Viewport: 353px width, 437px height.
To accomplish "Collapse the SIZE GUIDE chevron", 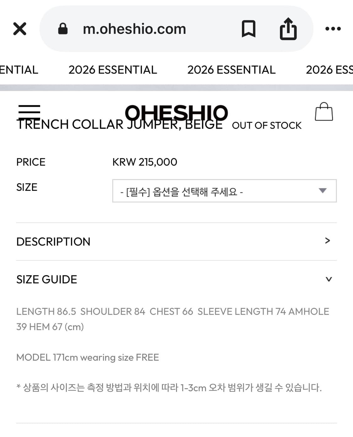I will tap(328, 279).
